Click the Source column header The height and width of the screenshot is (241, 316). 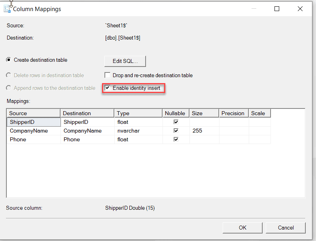[x=34, y=113]
